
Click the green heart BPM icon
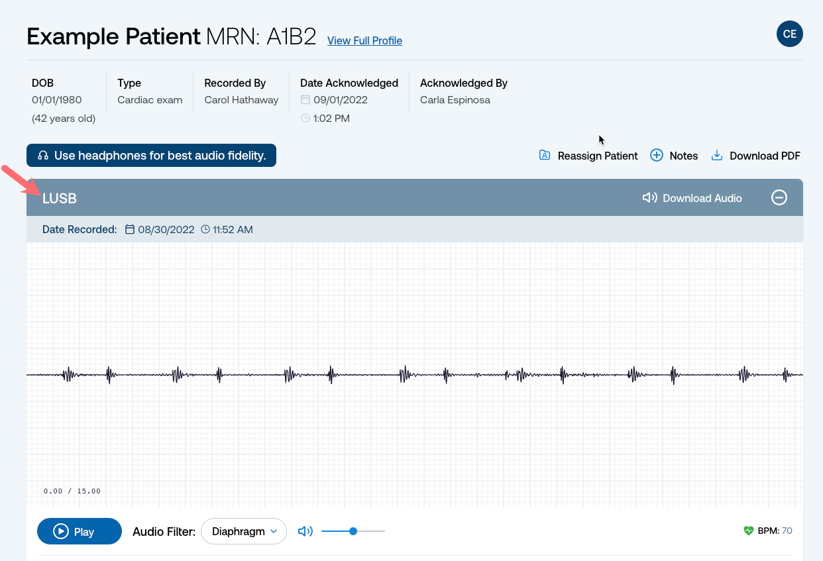click(x=749, y=531)
